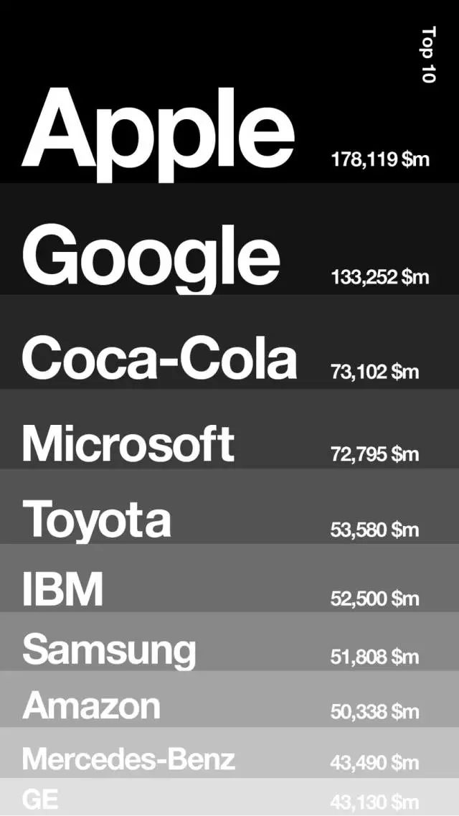Viewport: 459px width, 816px height.
Task: Tap the Mercedes-Benz brand name
Action: 128,759
